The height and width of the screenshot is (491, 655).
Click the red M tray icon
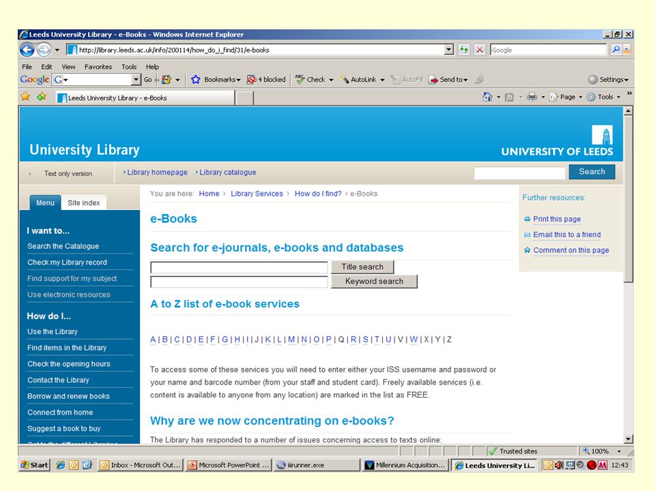[x=602, y=464]
